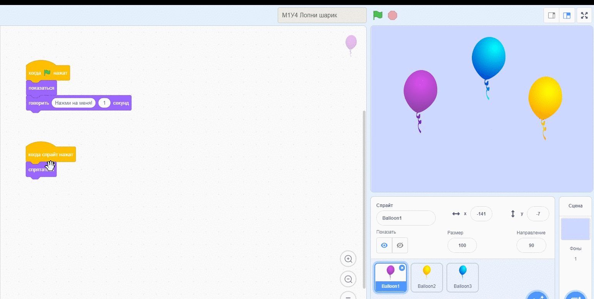Select the Balloon2 sprite thumbnail
The width and height of the screenshot is (594, 299).
[x=426, y=277]
